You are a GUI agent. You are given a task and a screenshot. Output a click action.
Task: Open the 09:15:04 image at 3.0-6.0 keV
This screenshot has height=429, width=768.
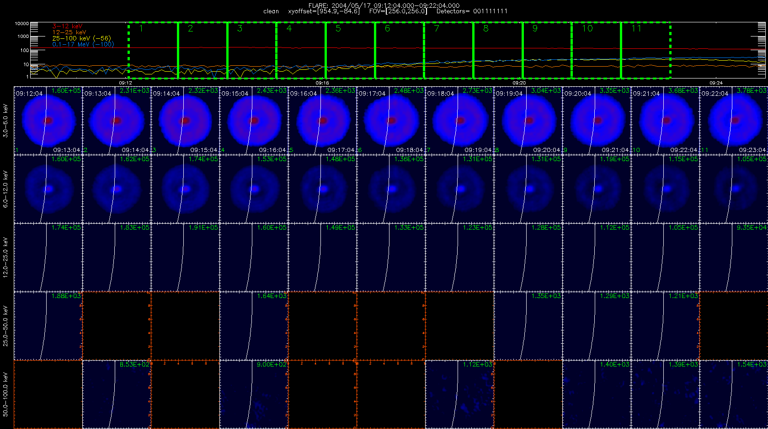coord(254,120)
